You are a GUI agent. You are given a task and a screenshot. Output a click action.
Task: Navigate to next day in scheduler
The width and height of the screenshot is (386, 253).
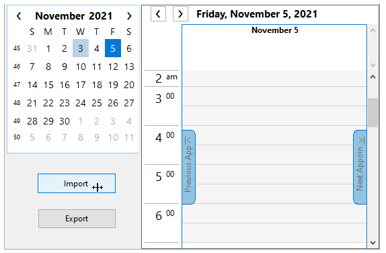[180, 14]
